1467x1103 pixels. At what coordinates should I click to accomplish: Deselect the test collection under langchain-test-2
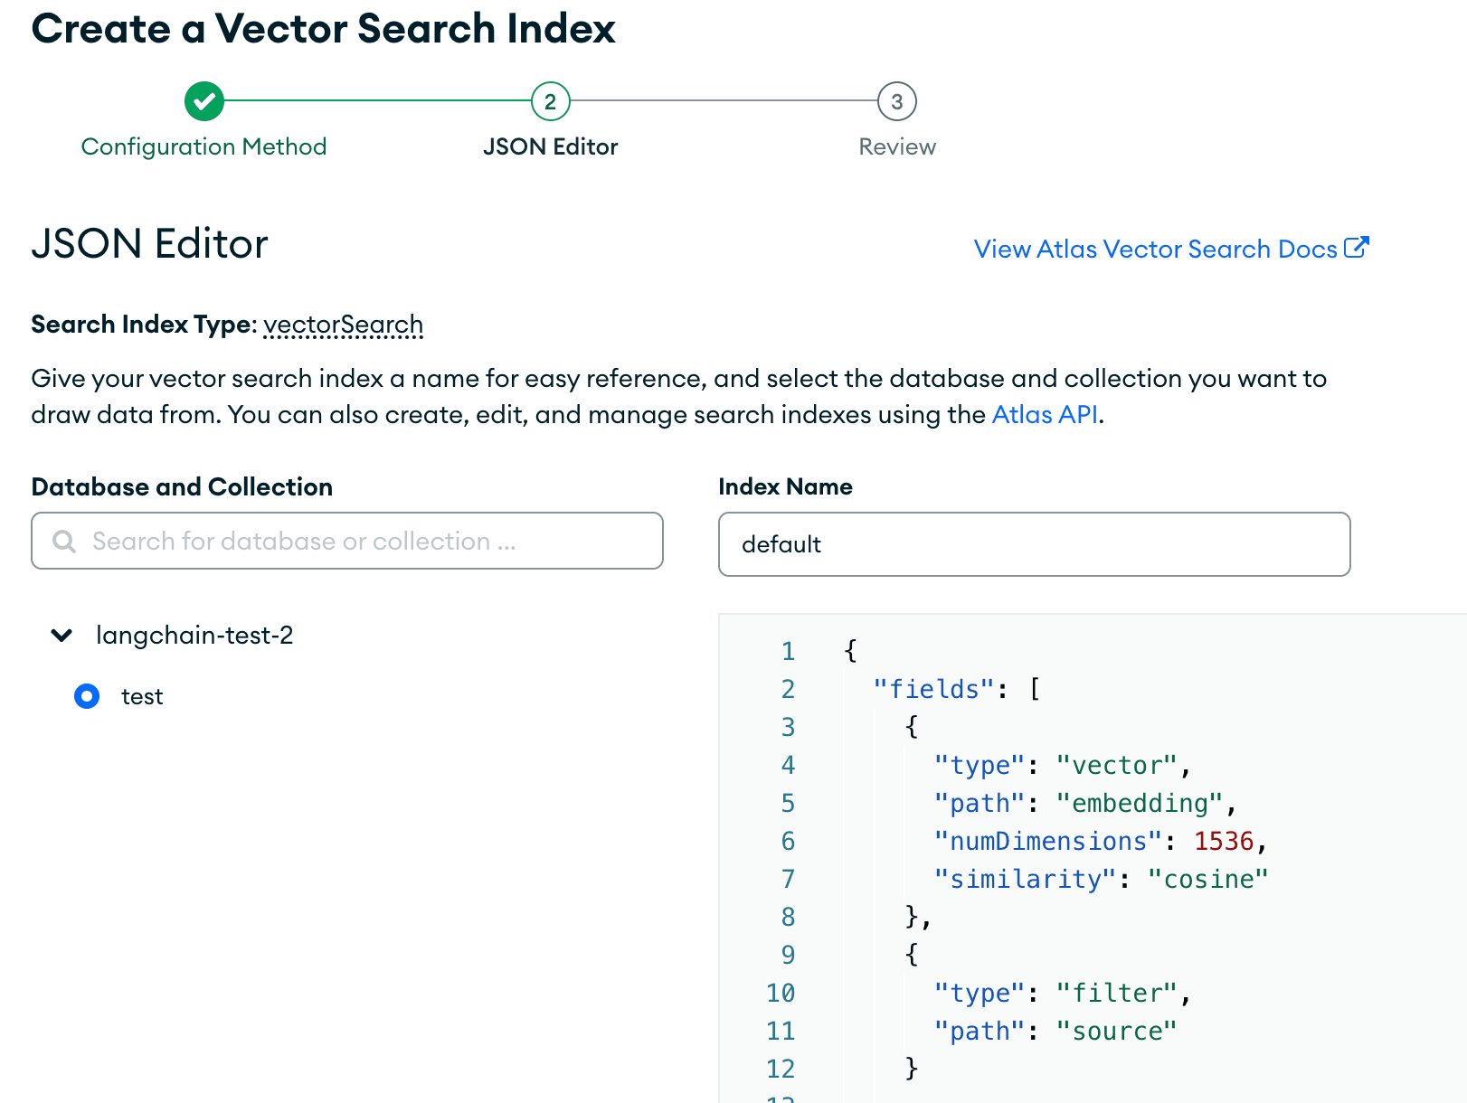(86, 696)
